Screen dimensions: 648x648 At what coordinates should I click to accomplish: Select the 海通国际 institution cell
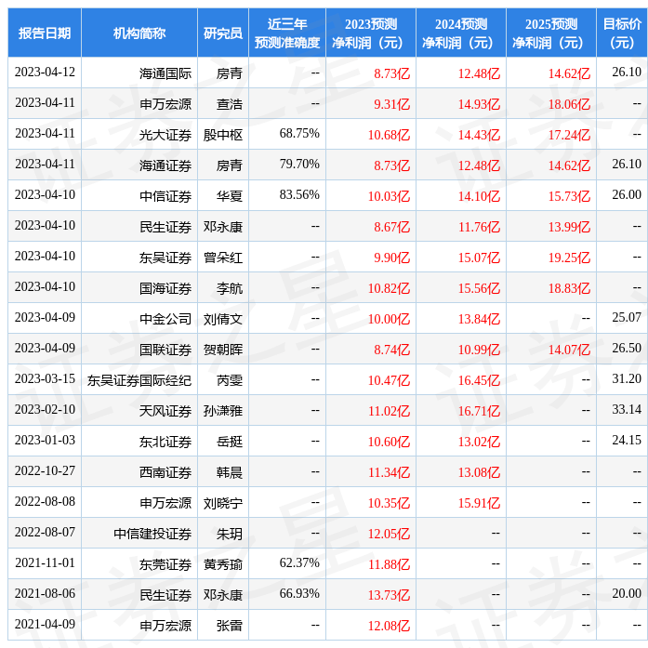point(165,73)
